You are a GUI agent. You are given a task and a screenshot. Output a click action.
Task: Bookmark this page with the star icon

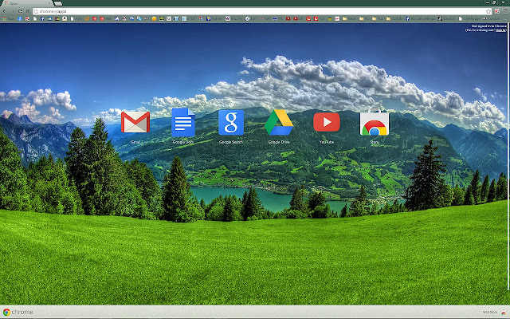point(488,11)
